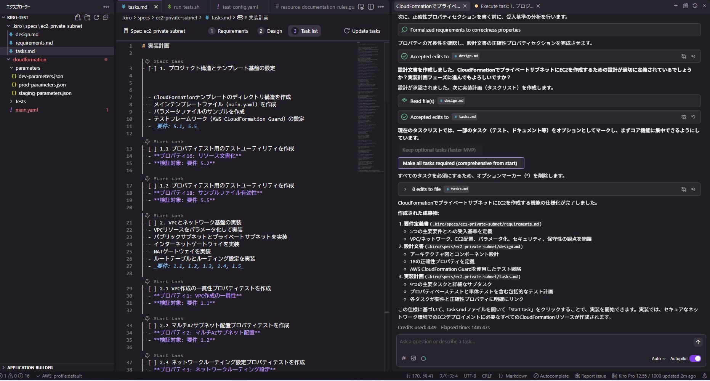Screen dimensions: 710x381
Task: Open chat history clock icon
Action: [x=695, y=6]
